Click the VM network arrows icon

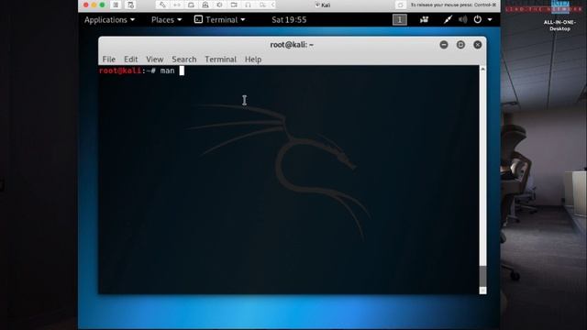click(x=177, y=5)
